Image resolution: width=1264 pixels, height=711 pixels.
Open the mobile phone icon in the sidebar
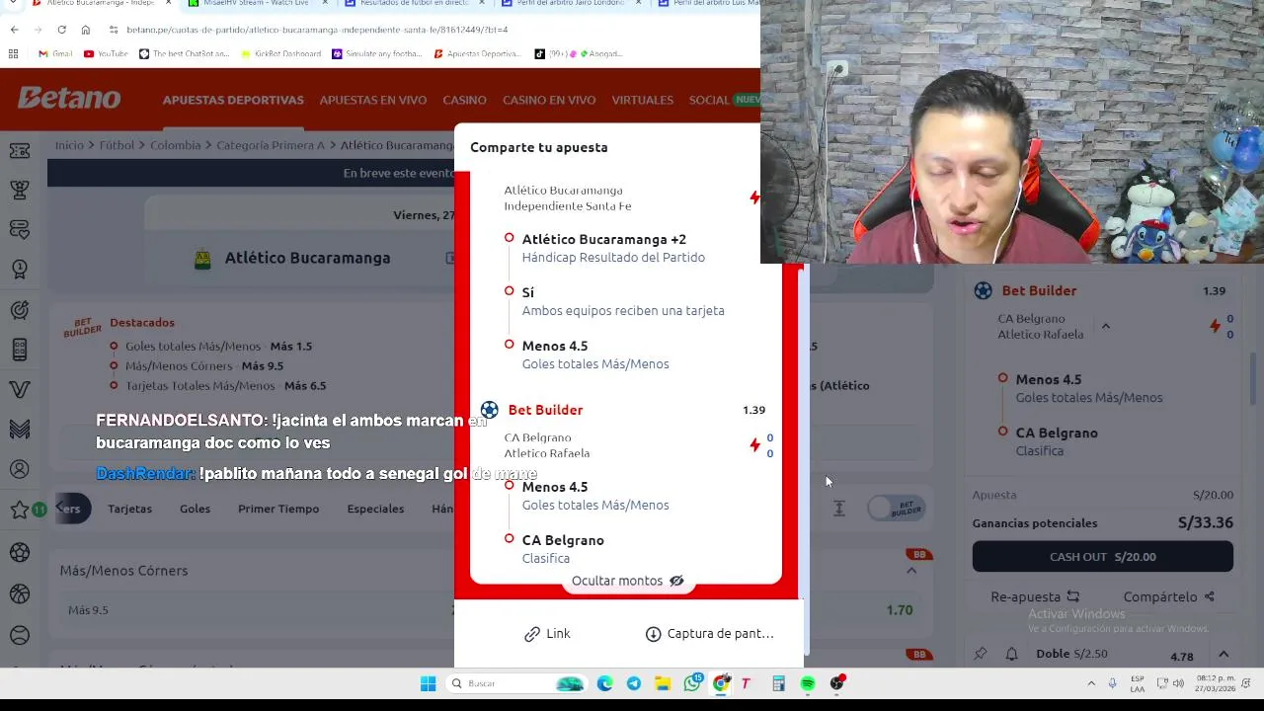tap(19, 350)
